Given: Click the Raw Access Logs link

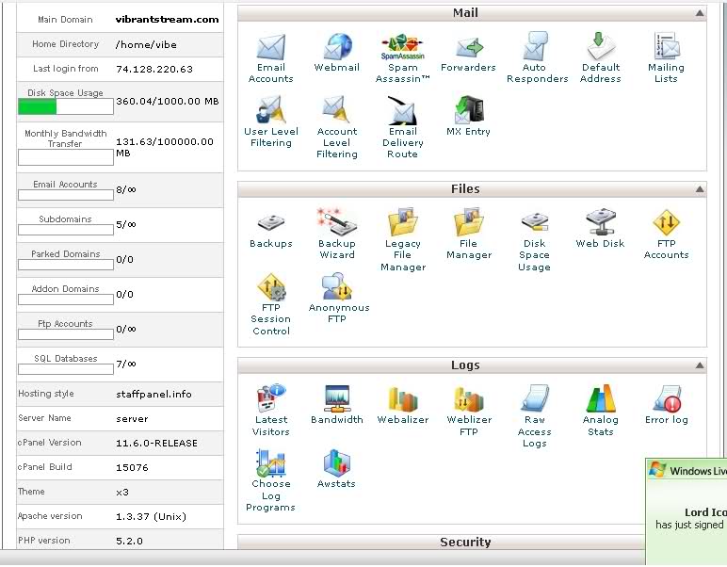Looking at the screenshot, I should (534, 431).
